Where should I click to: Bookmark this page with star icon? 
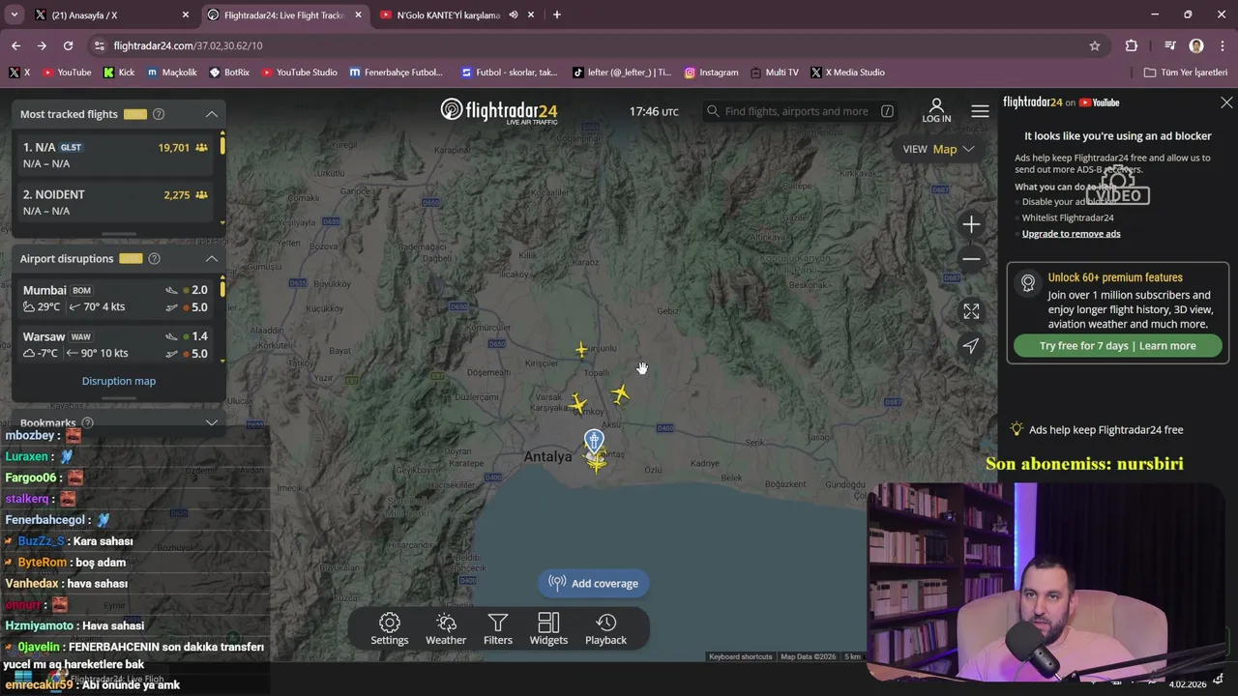point(1095,45)
